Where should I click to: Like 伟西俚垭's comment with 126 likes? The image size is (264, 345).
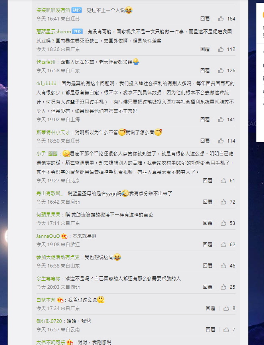[x=221, y=71]
